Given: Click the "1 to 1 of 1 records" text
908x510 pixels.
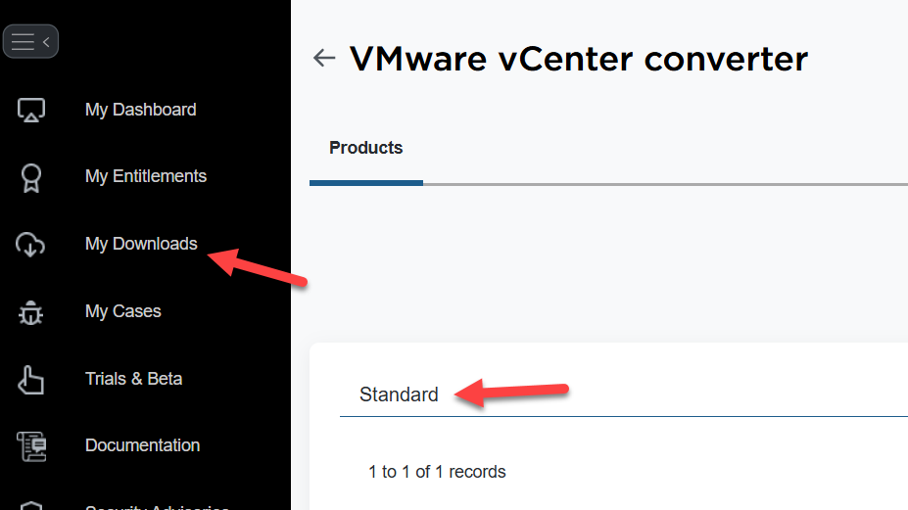Looking at the screenshot, I should tap(437, 472).
